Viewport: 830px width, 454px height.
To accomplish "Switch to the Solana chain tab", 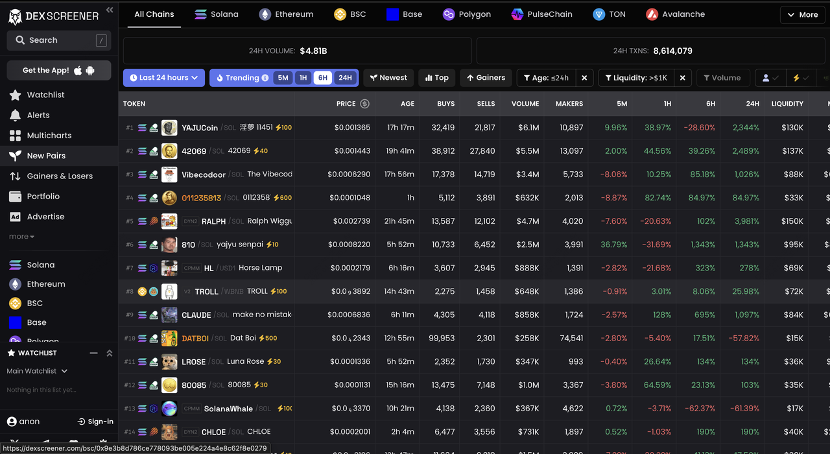I will [217, 14].
